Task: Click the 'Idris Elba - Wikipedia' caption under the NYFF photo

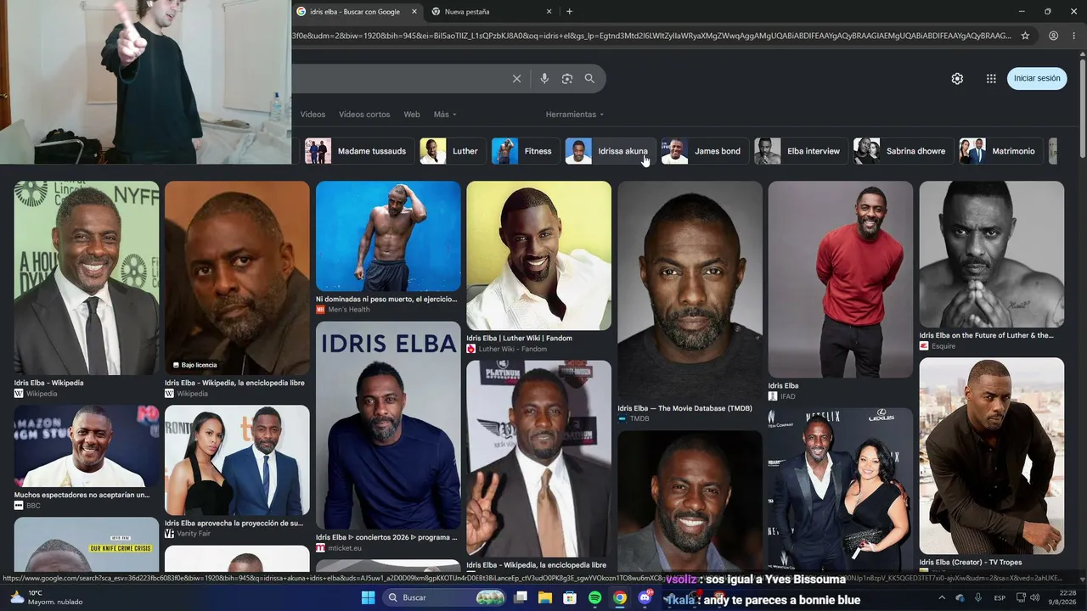Action: click(48, 383)
